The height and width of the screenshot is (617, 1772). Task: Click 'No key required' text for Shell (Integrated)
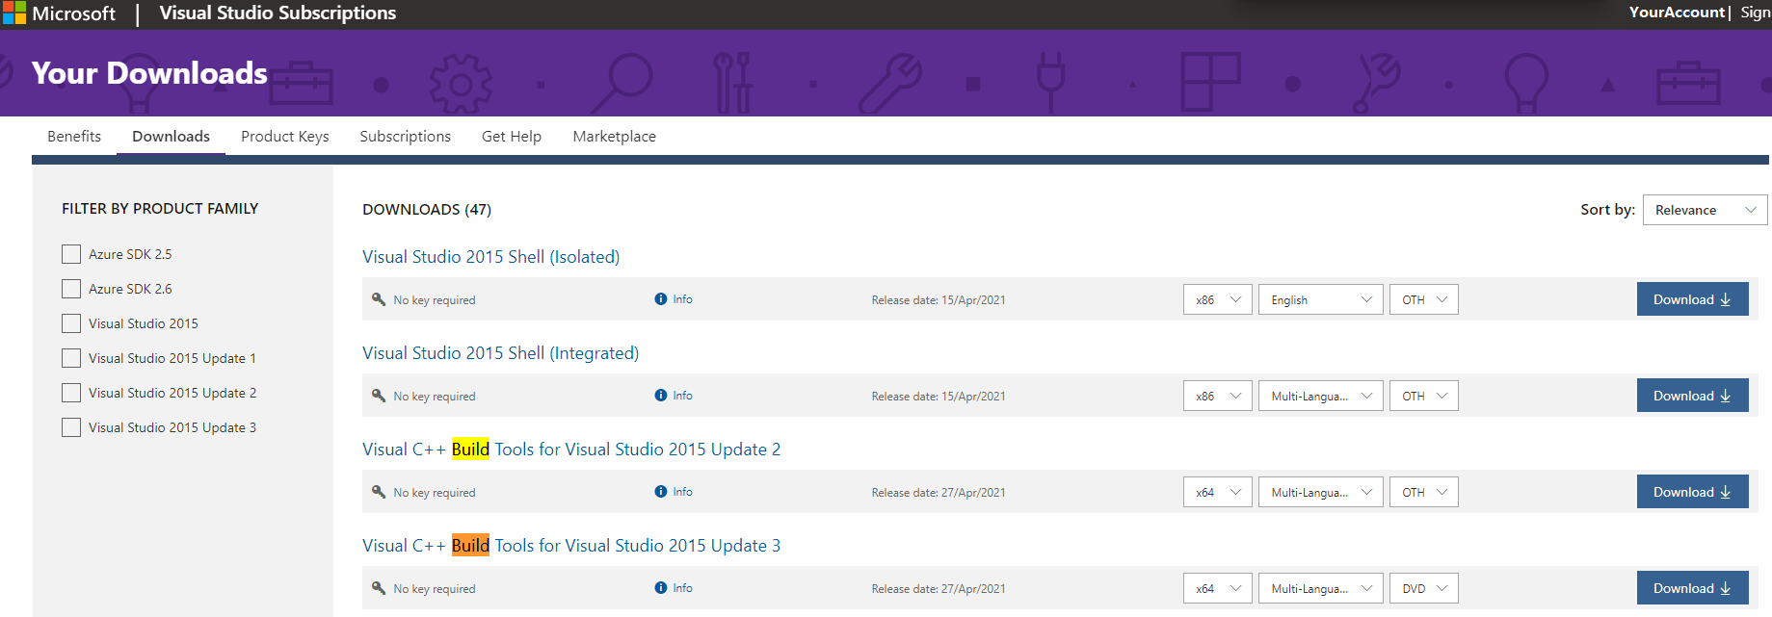[434, 397]
